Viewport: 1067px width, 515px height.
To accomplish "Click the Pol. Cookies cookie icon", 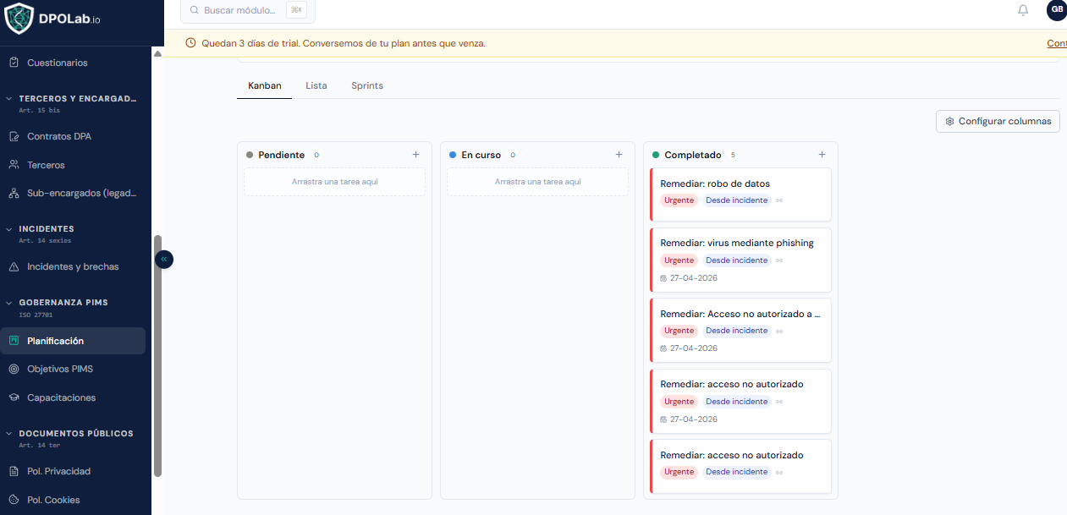I will click(14, 500).
